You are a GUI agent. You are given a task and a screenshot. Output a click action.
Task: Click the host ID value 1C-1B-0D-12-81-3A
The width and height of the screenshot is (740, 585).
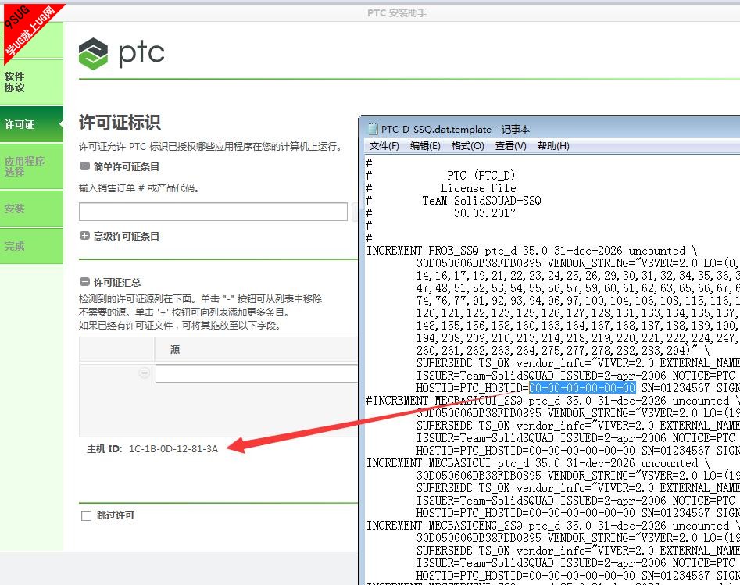(173, 448)
